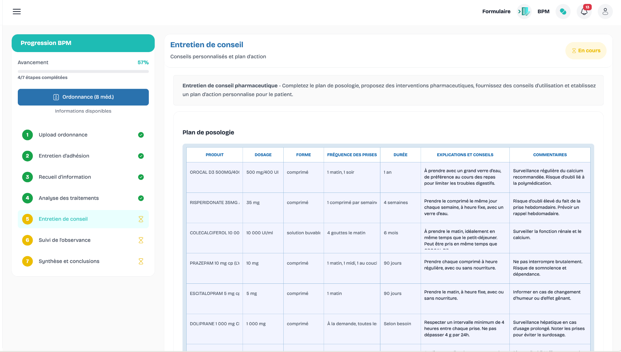This screenshot has width=621, height=352.
Task: Click the Informations disponibles text
Action: 83,111
